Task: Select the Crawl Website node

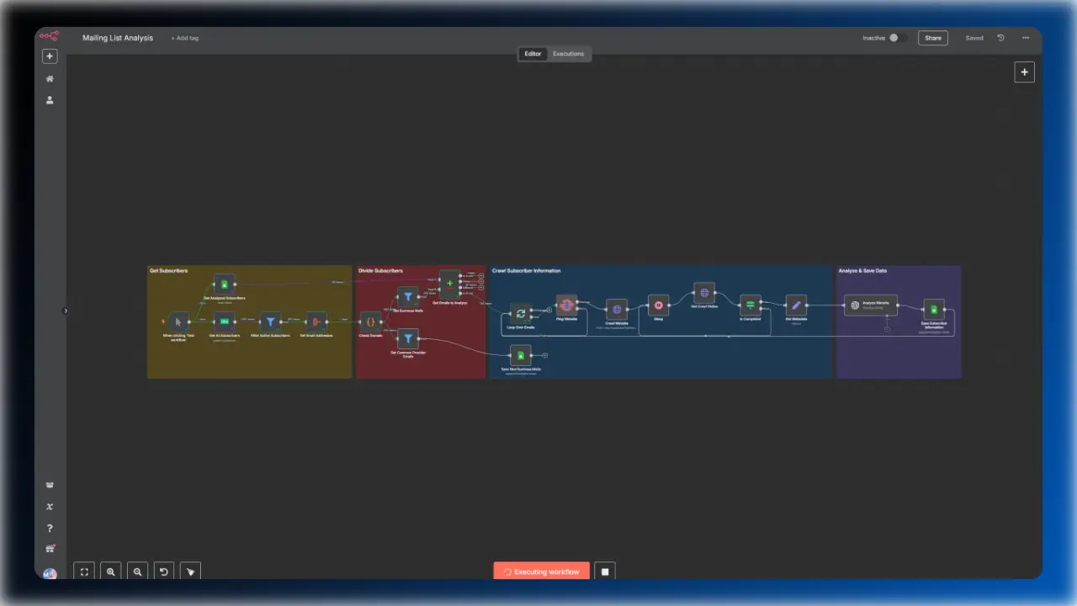Action: pos(617,309)
